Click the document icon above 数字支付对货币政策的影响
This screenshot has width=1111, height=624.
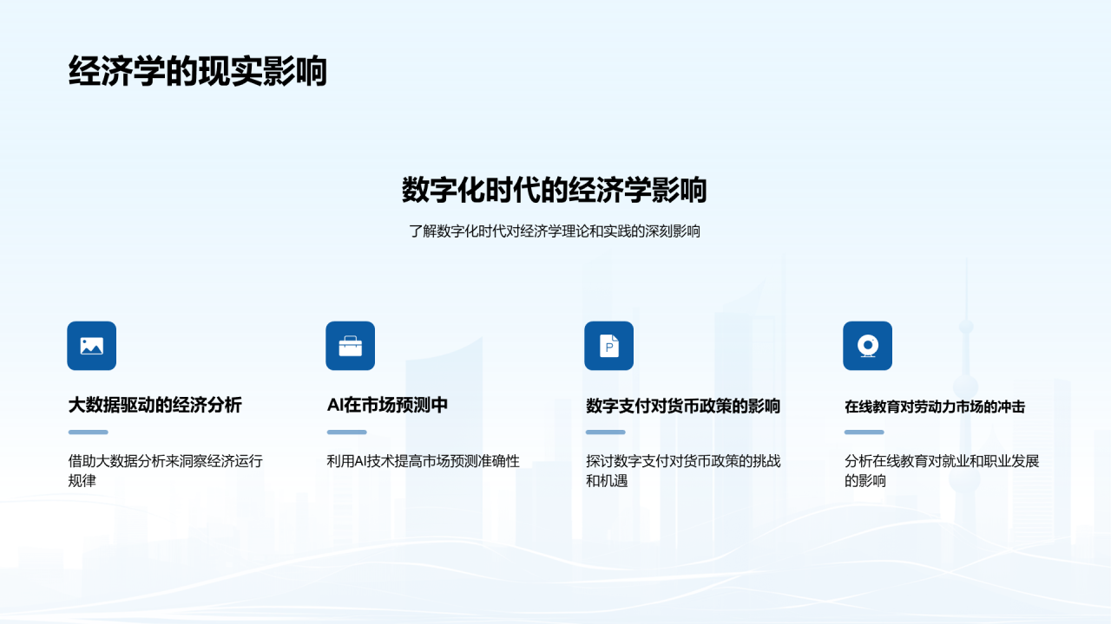pyautogui.click(x=608, y=345)
